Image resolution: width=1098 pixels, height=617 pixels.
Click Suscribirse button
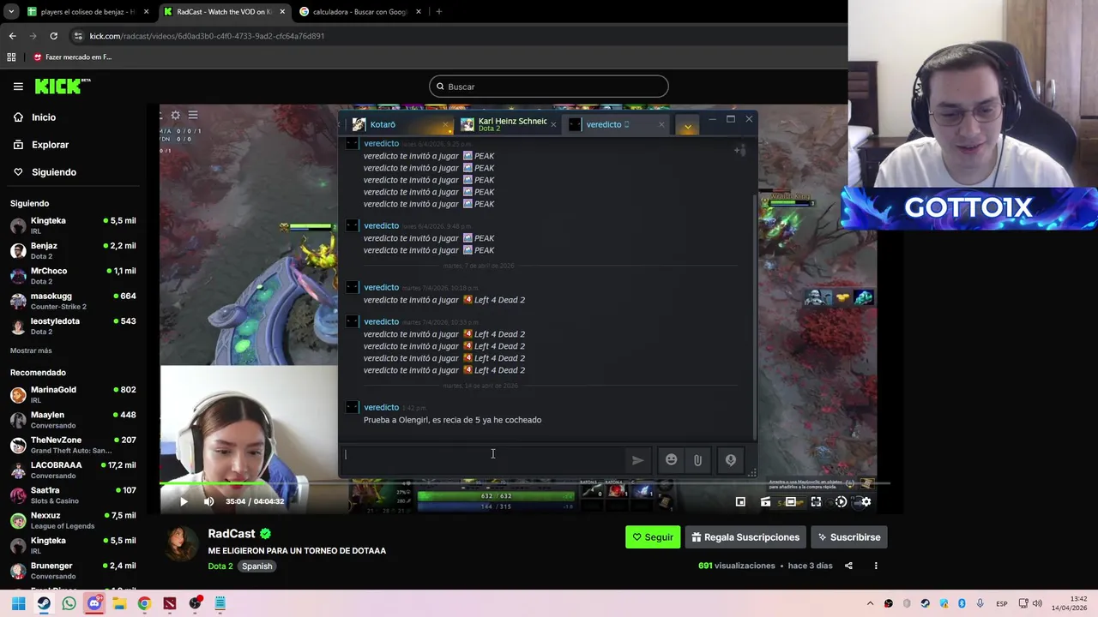[x=849, y=537]
